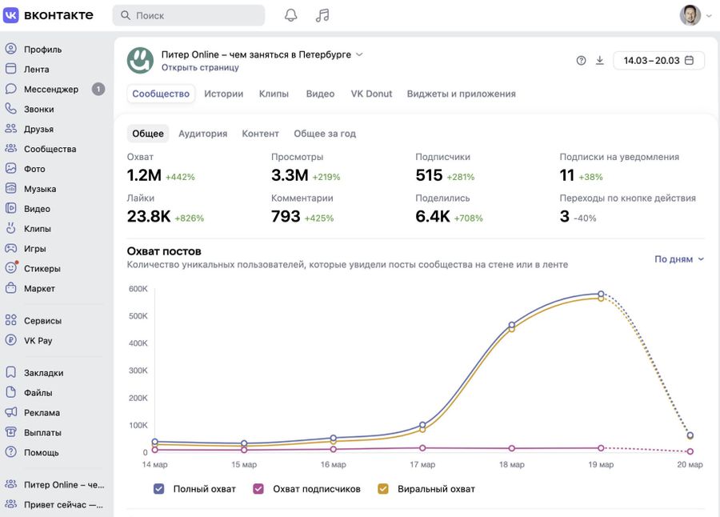720x517 pixels.
Task: Click the notifications bell icon
Action: pyautogui.click(x=291, y=15)
